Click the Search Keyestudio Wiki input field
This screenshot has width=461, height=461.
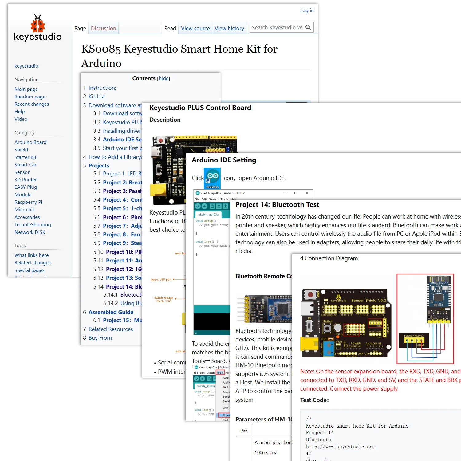(278, 27)
